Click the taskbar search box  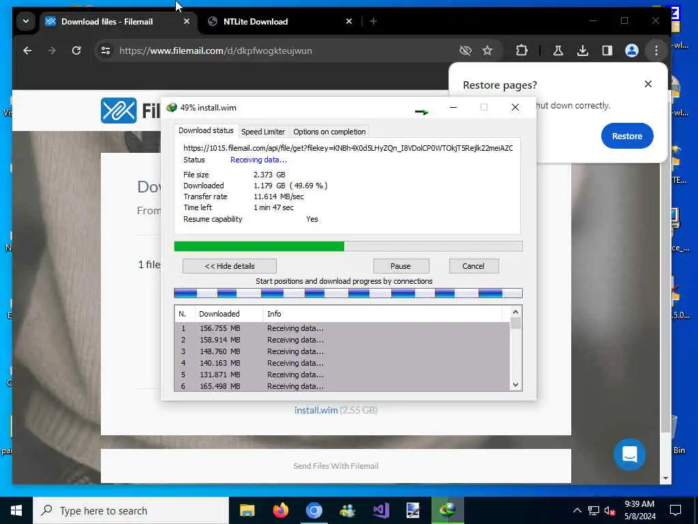click(x=131, y=510)
